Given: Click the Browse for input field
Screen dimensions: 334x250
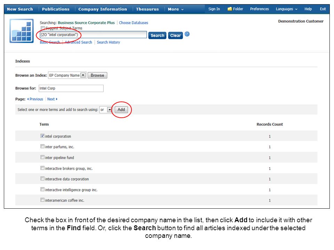Looking at the screenshot, I should coord(71,88).
